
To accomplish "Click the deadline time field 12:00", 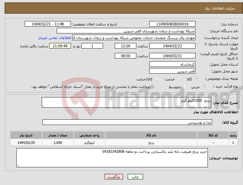I will (x=126, y=46).
